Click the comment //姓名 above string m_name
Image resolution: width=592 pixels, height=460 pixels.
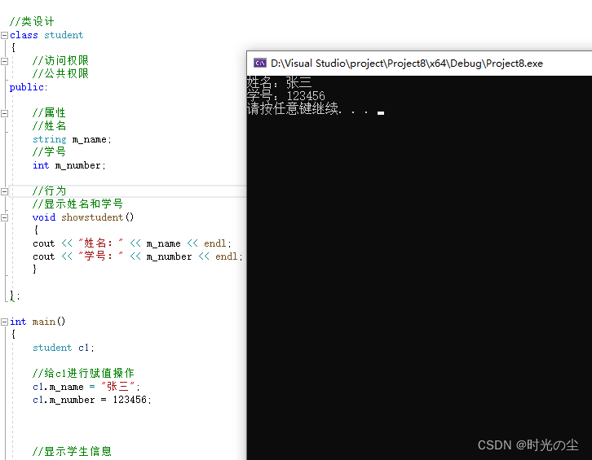click(49, 126)
